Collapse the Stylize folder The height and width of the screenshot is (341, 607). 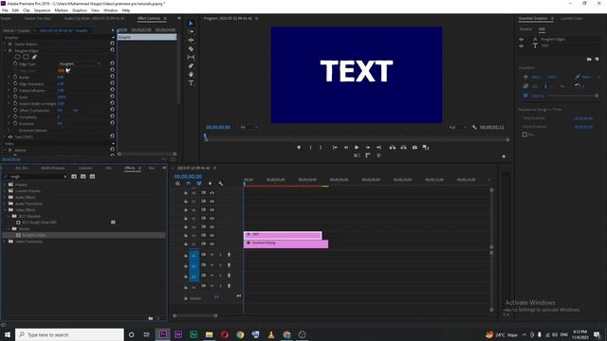click(x=9, y=228)
